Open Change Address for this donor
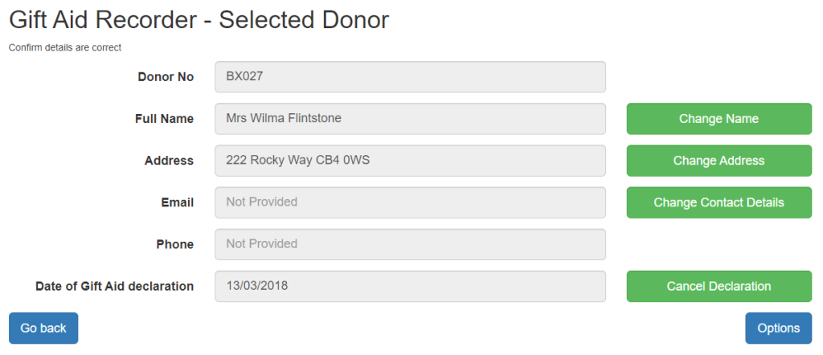This screenshot has width=823, height=355. (719, 161)
